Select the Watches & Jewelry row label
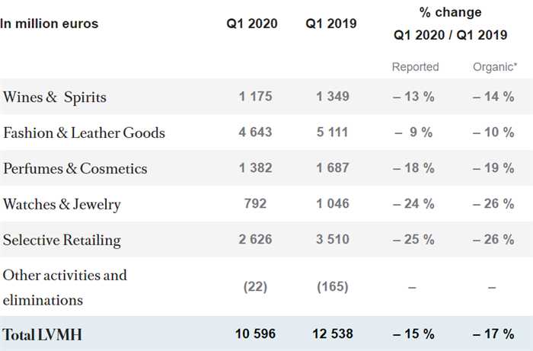The width and height of the screenshot is (533, 351). click(x=62, y=204)
